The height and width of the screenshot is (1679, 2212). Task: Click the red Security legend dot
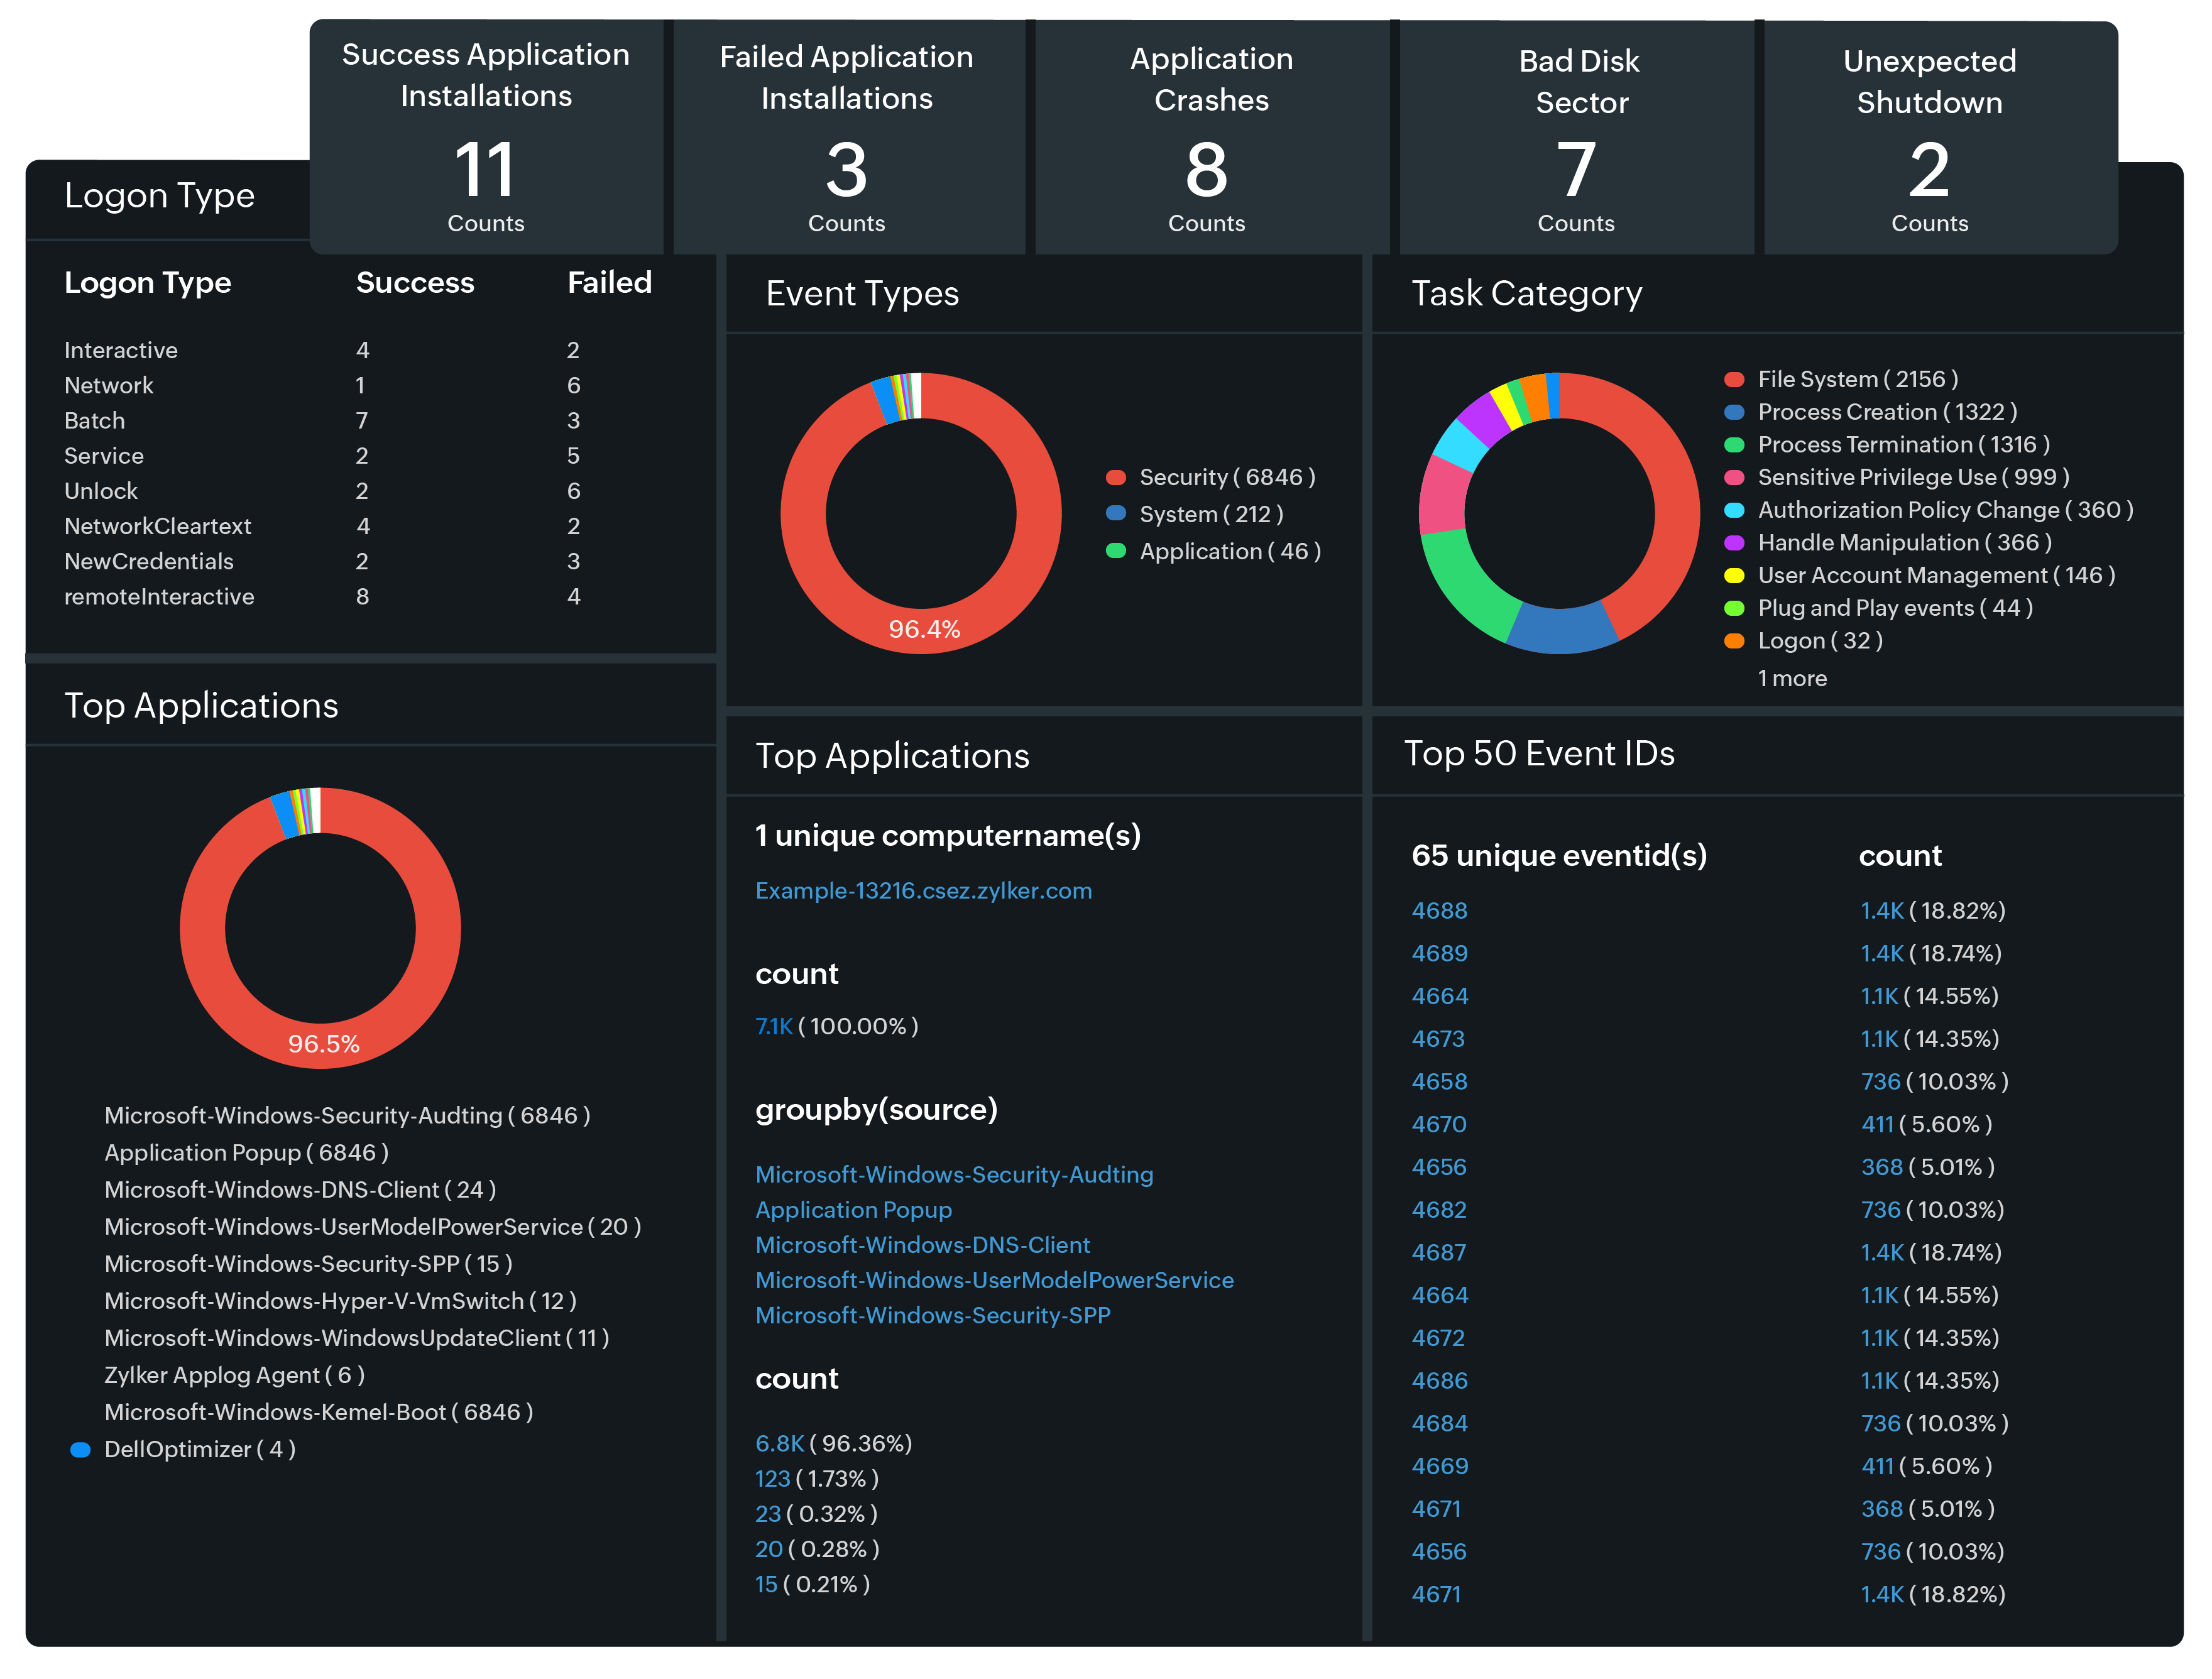[1116, 478]
